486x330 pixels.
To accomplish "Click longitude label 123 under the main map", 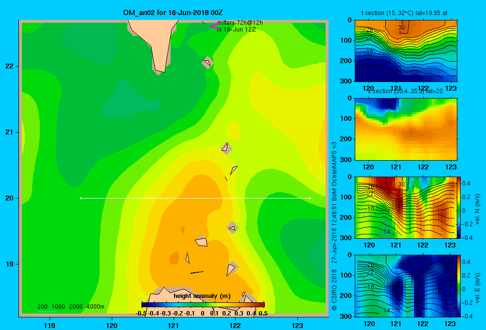I will (297, 325).
